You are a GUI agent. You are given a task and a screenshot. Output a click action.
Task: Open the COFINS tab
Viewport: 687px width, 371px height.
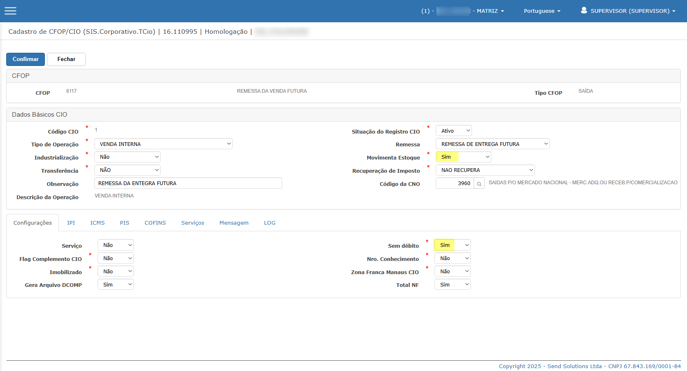155,223
